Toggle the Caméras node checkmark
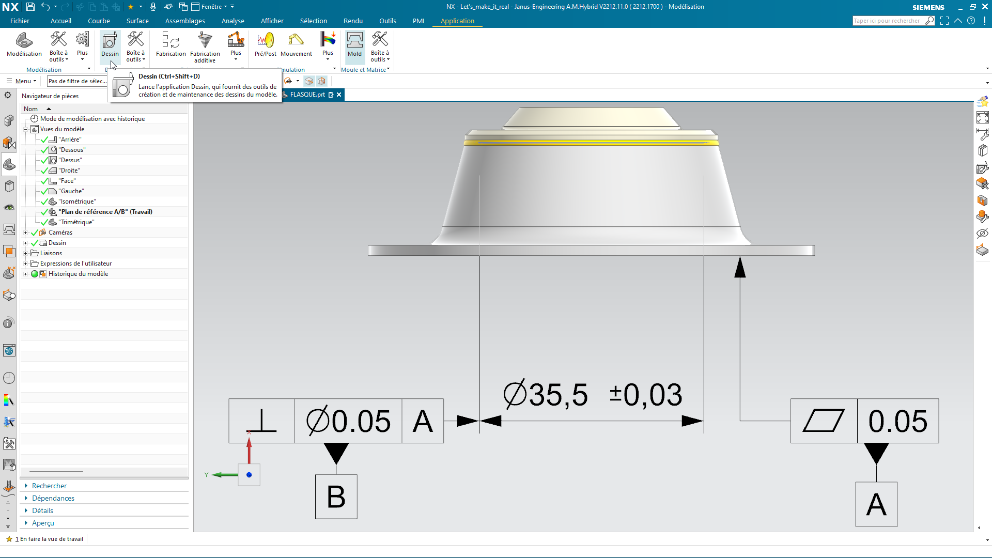 coord(35,233)
